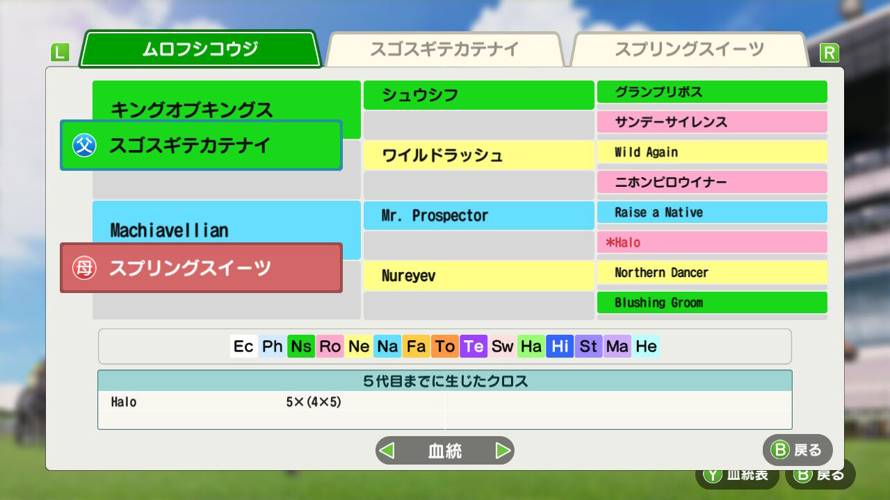Click the blue 父 sire icon
890x500 pixels.
click(84, 146)
